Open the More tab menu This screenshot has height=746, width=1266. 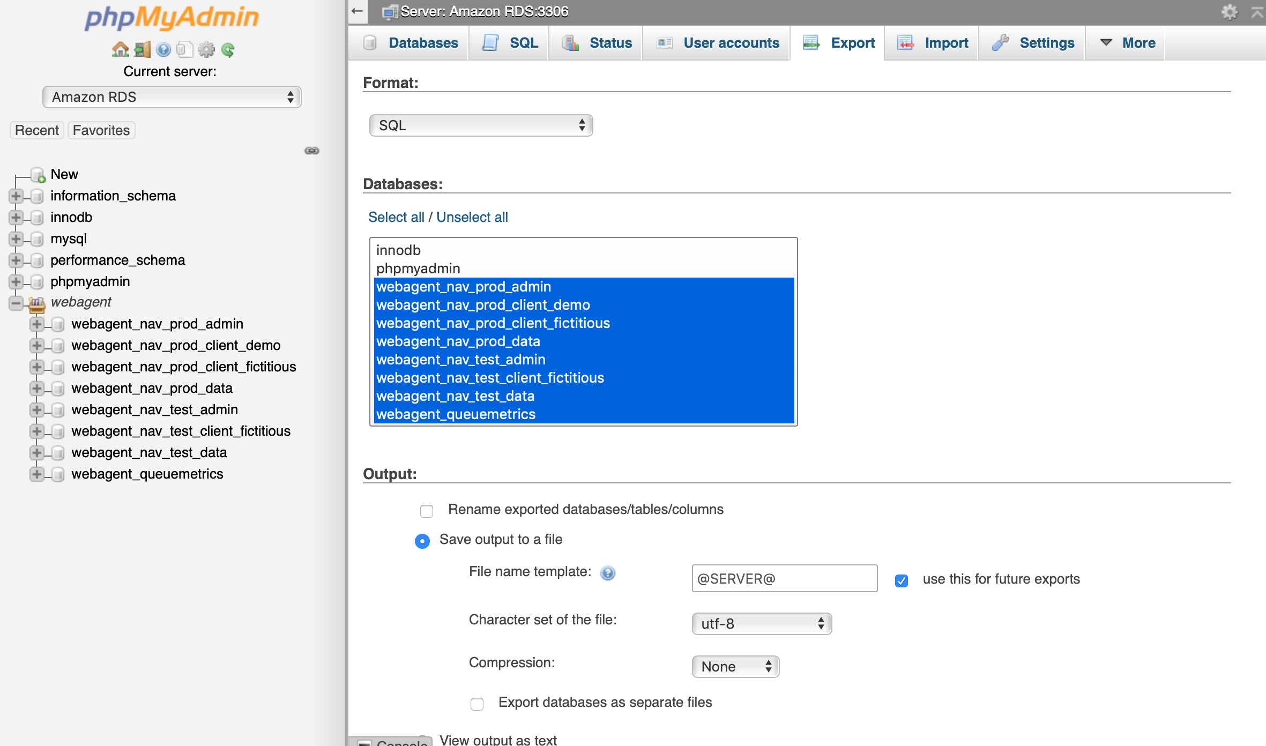[x=1125, y=43]
